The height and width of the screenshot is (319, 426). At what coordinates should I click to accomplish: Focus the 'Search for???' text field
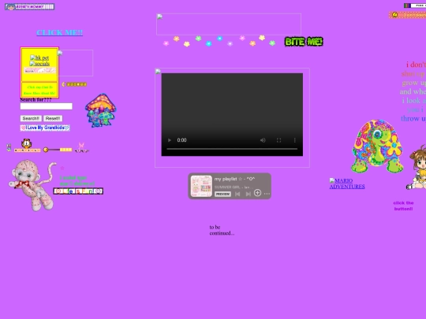47,106
